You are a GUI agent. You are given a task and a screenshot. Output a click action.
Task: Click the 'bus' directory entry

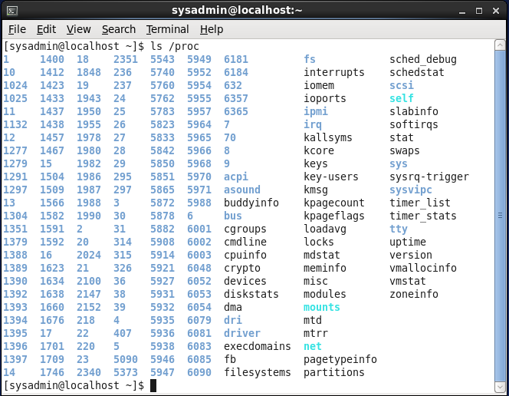(x=233, y=216)
